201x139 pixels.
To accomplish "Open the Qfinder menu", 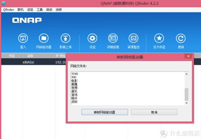I will click(8, 10).
